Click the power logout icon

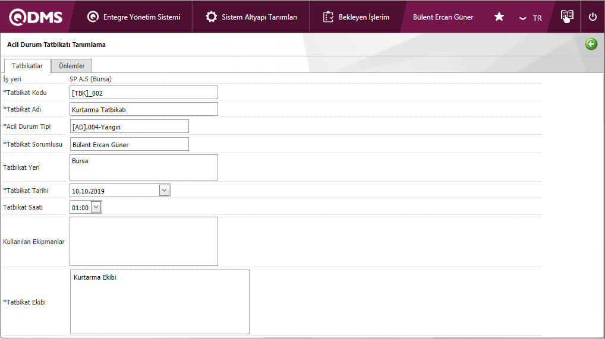point(593,17)
